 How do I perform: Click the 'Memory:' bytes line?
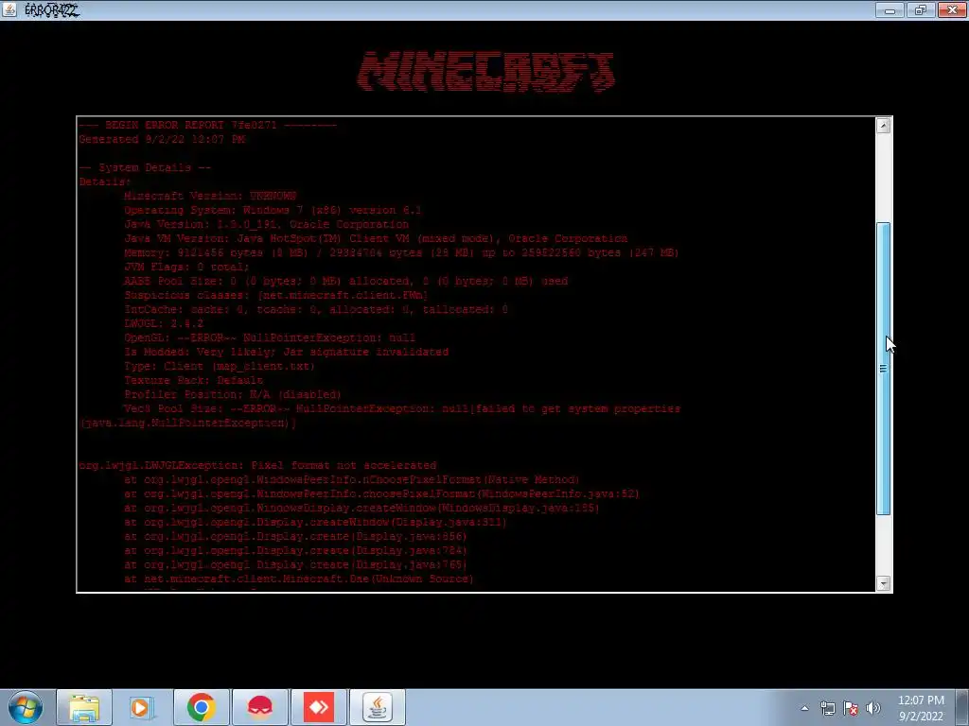click(x=401, y=252)
